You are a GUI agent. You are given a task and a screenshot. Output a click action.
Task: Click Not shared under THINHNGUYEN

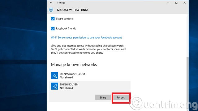coord(66,88)
